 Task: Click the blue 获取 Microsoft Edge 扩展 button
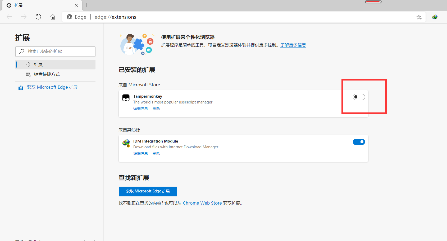[x=148, y=191]
